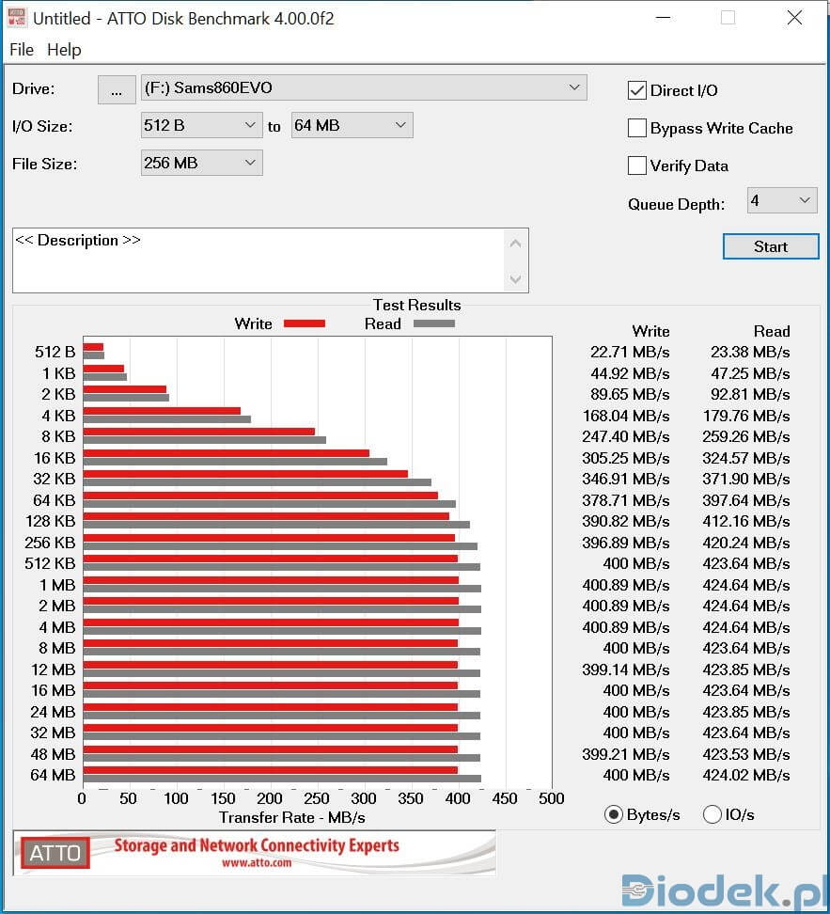Enable Bypass Write Cache option
Viewport: 830px width, 914px height.
coord(637,128)
